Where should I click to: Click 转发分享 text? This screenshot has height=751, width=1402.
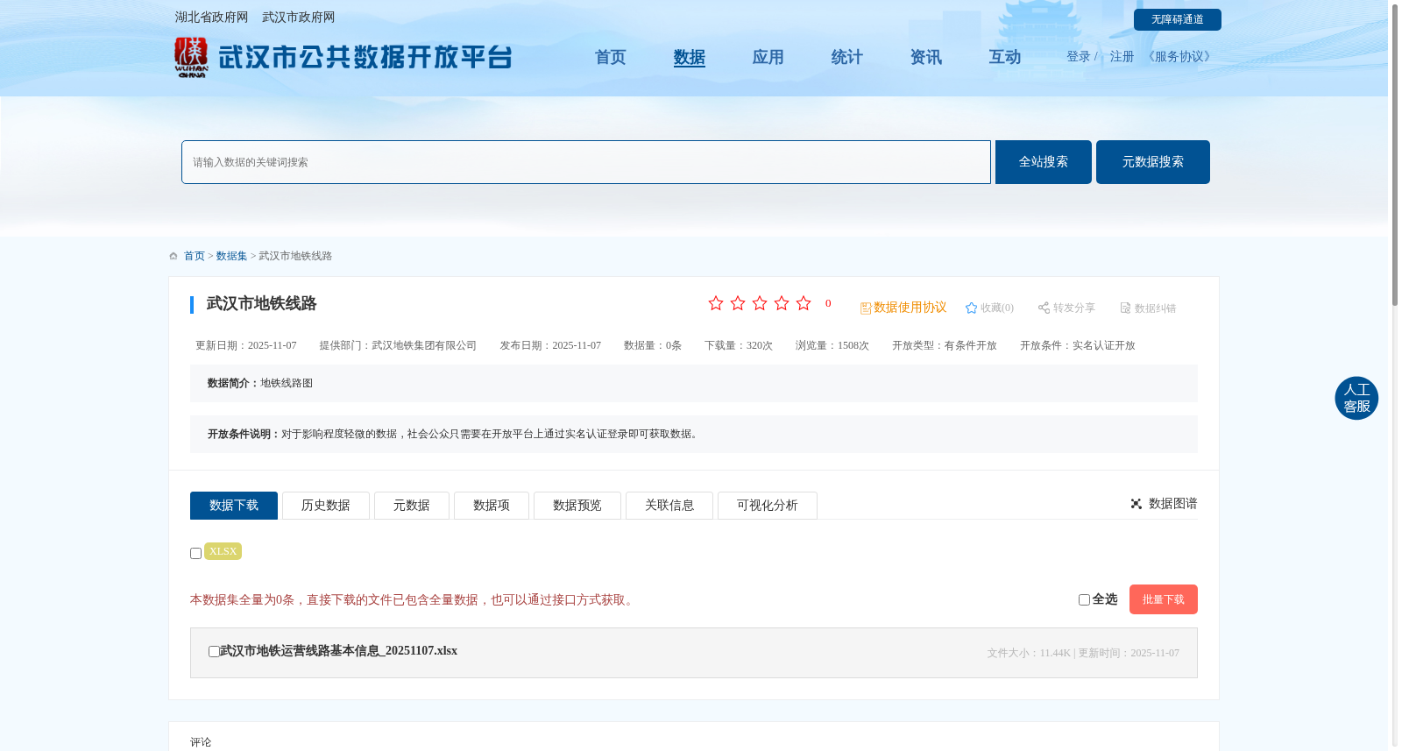pos(1074,308)
